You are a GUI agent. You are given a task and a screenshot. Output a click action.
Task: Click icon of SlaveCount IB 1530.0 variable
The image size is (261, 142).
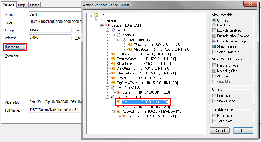113,64
